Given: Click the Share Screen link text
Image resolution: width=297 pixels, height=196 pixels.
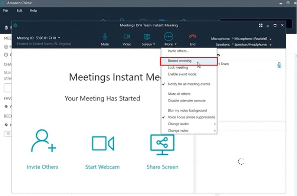Looking at the screenshot, I should pyautogui.click(x=162, y=167).
